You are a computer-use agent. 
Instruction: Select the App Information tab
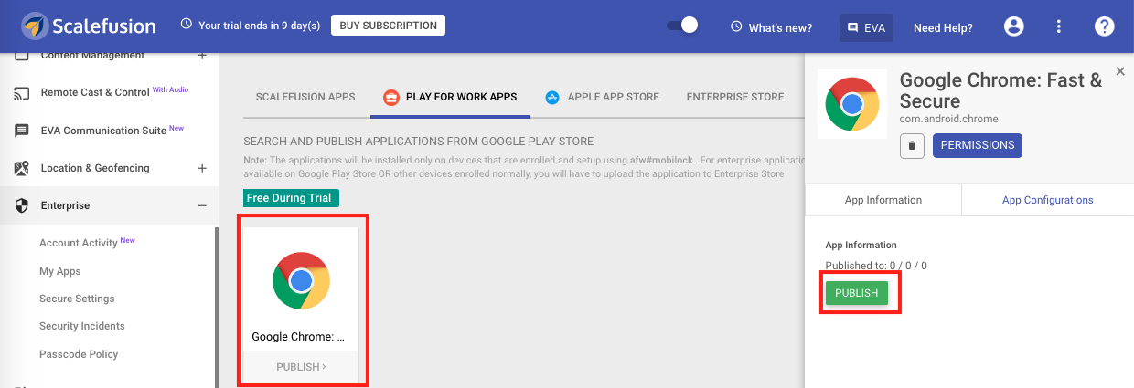coord(883,200)
